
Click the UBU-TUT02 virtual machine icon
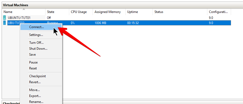coord(4,23)
